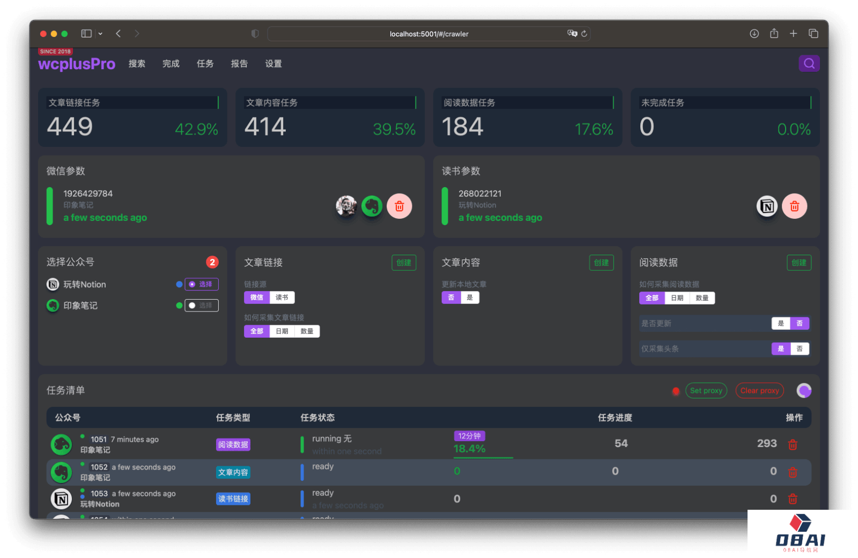
Task: Click the Notion icon beside 玩转Notion account
Action: tap(53, 284)
